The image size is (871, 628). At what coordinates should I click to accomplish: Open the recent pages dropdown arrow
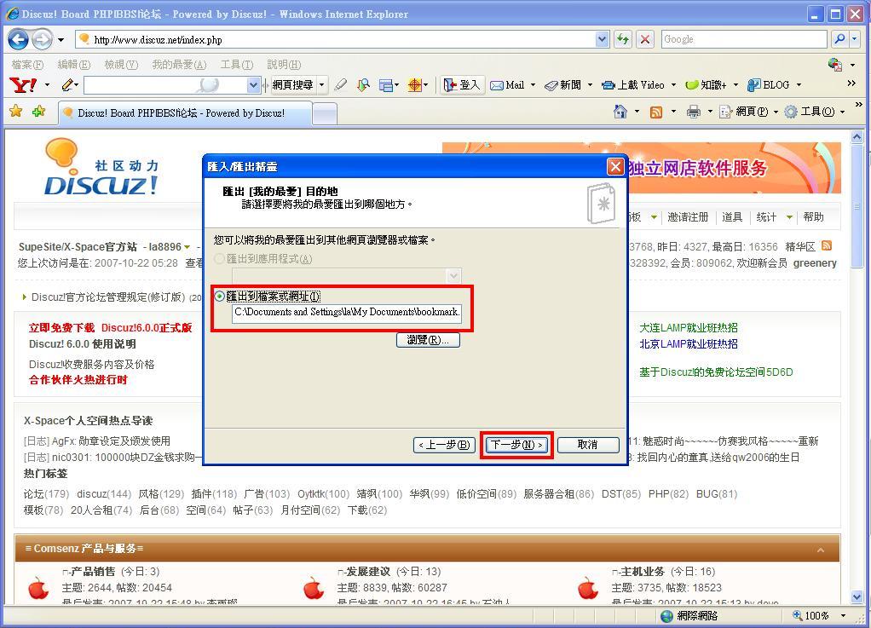pos(61,40)
